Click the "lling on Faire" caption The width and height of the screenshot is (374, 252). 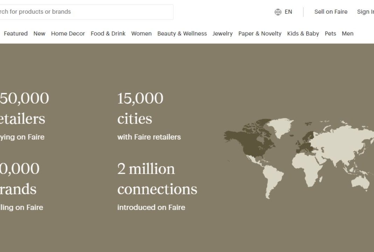21,208
